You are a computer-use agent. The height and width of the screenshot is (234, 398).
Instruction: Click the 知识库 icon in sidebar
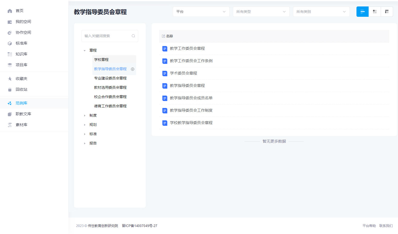click(10, 54)
